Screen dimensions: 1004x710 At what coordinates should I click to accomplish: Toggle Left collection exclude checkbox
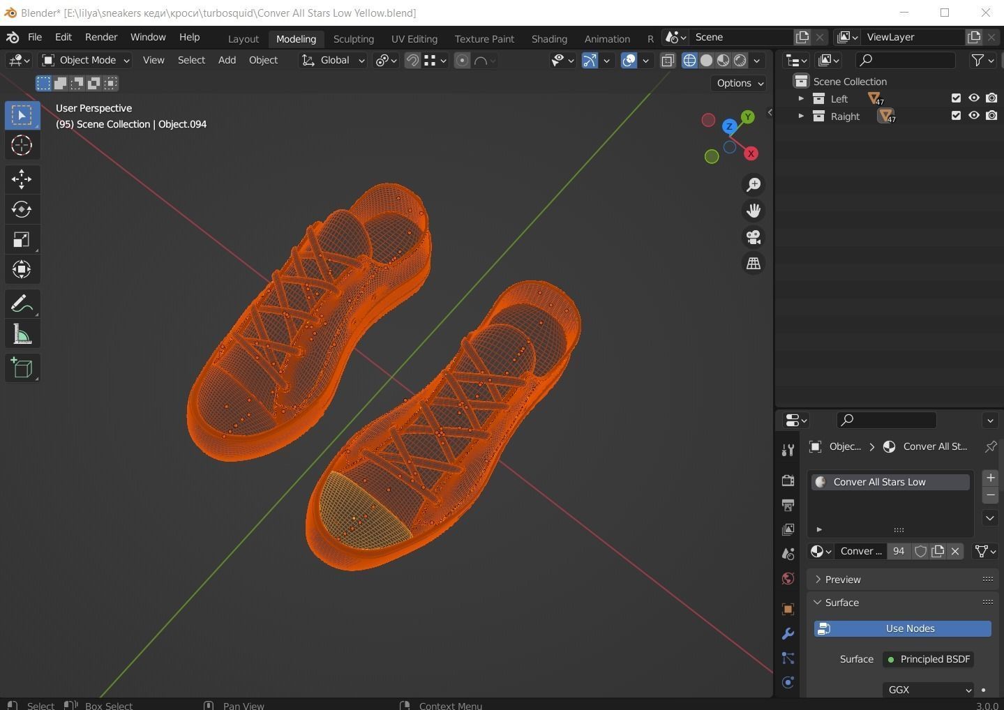tap(956, 98)
